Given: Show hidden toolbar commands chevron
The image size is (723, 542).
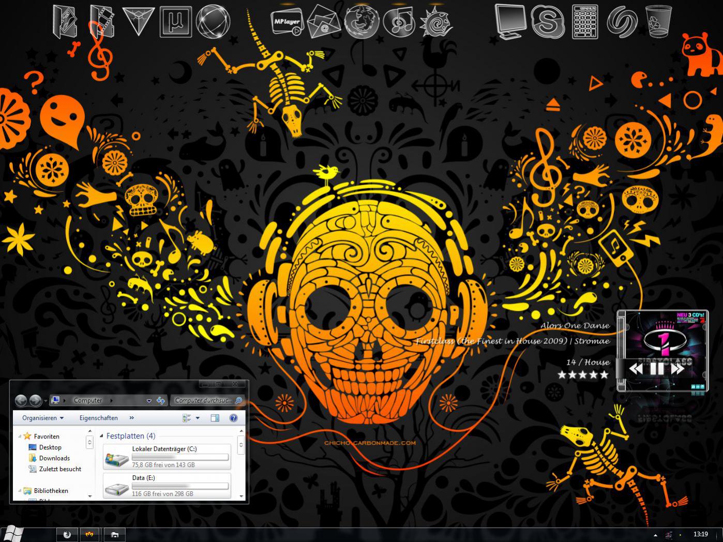Looking at the screenshot, I should 131,418.
